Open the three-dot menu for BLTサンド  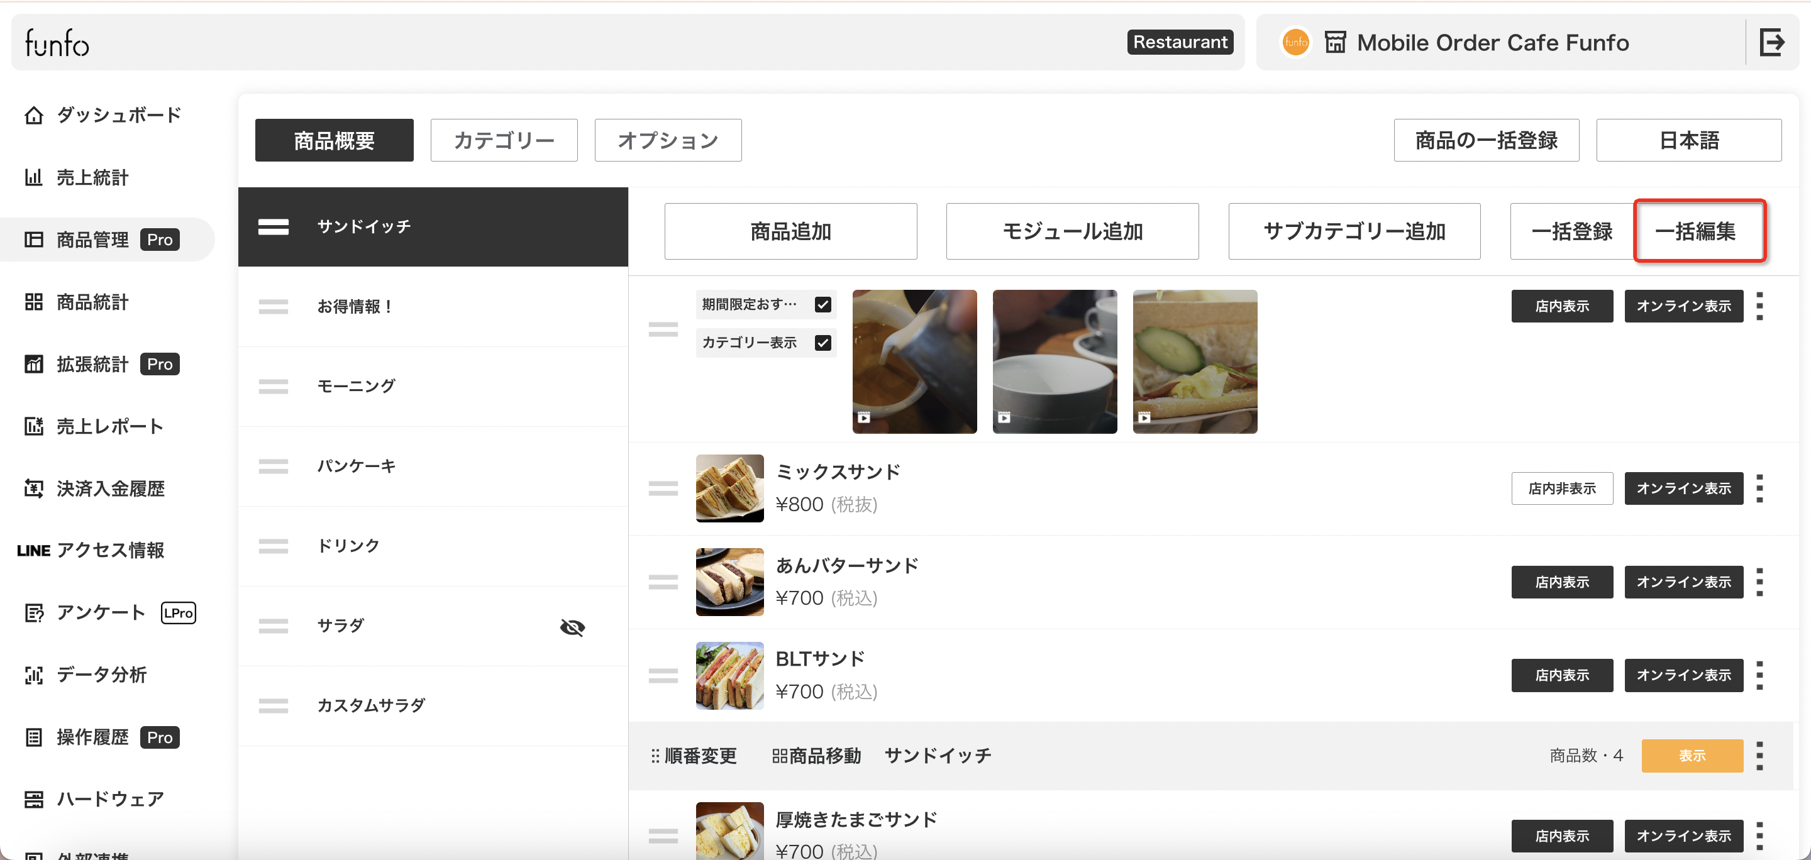coord(1759,675)
